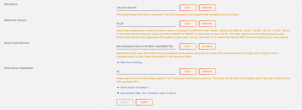Focus the Nvidia Driver Capabilities field showing 'all'

146,72
